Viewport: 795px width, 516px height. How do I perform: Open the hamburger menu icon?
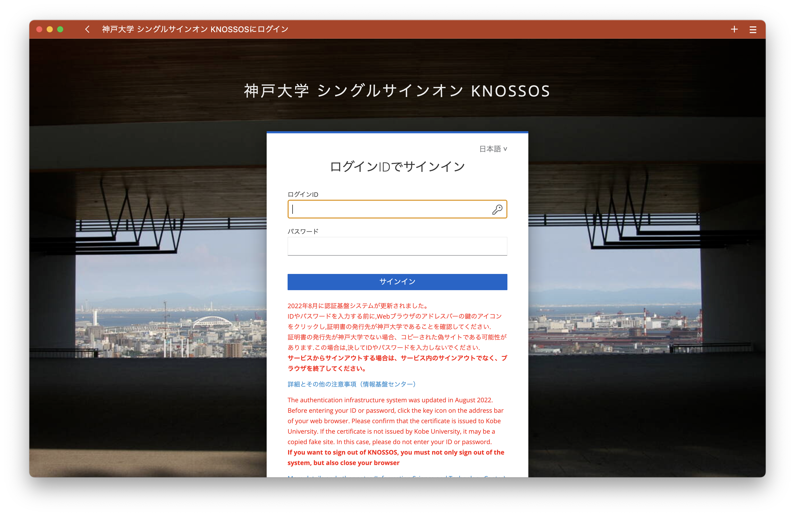[x=753, y=30]
